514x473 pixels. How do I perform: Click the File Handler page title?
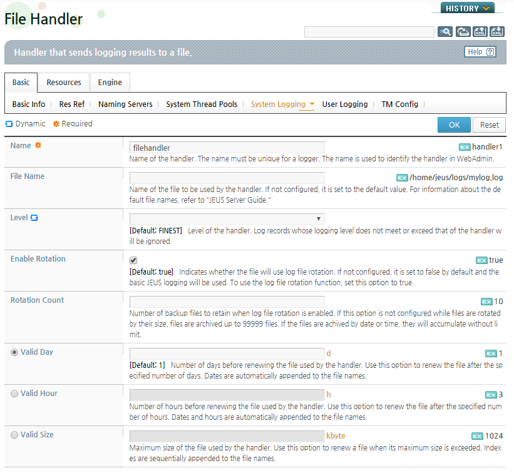(43, 19)
